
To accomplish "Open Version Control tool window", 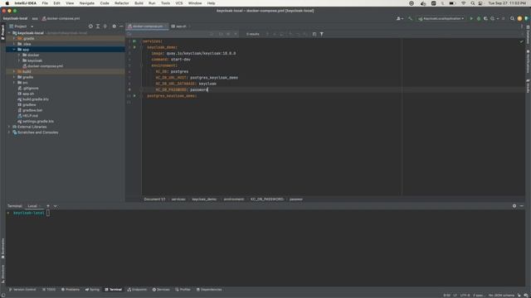I will click(x=22, y=290).
